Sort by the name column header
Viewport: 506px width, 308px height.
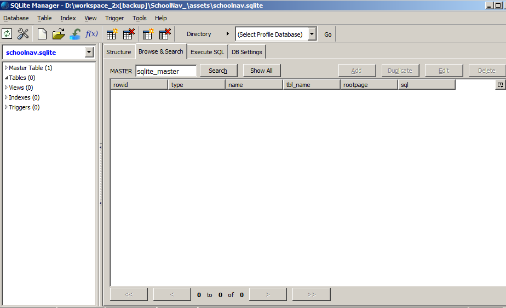(x=254, y=85)
